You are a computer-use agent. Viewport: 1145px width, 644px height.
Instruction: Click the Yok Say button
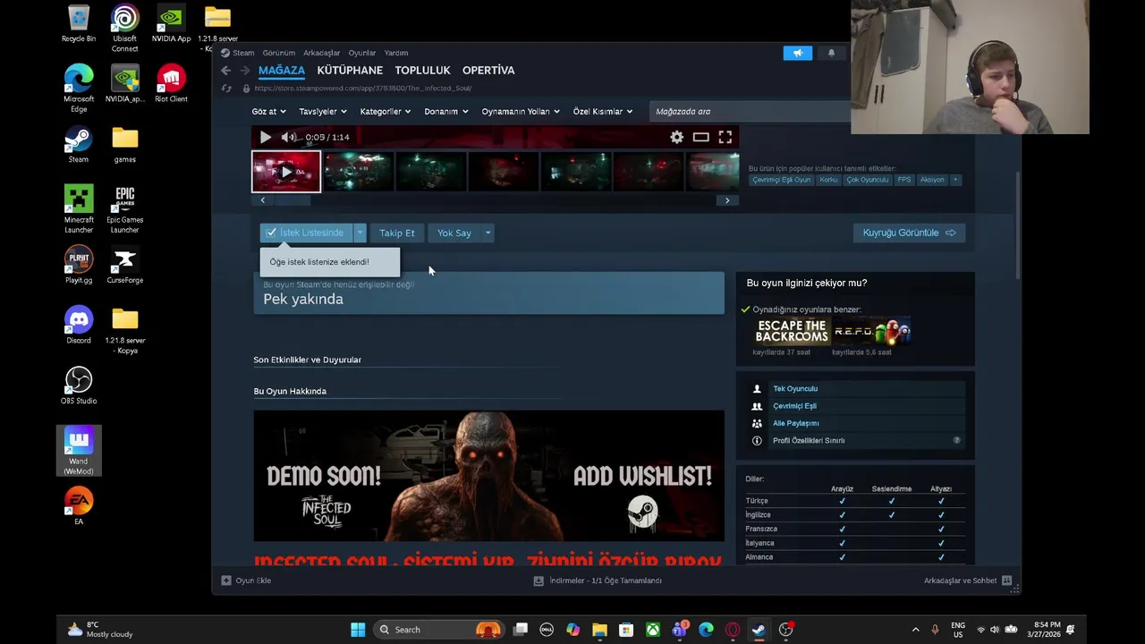(x=454, y=233)
